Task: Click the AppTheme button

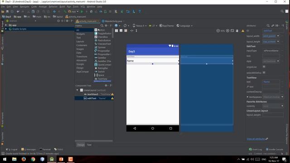Action: (x=167, y=26)
